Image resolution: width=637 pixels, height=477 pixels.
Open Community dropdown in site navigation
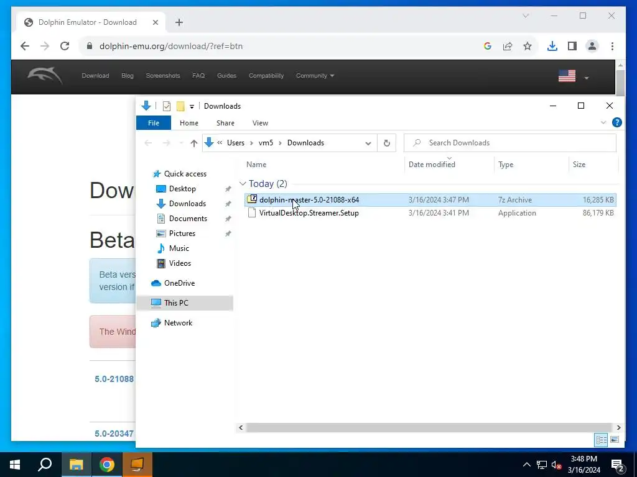[315, 76]
